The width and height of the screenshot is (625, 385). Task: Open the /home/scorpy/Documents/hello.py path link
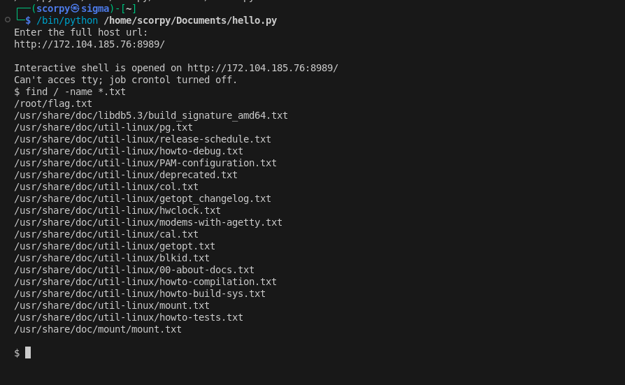coord(190,20)
